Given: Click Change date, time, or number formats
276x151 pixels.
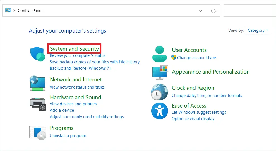Looking at the screenshot, I should pos(207,96).
